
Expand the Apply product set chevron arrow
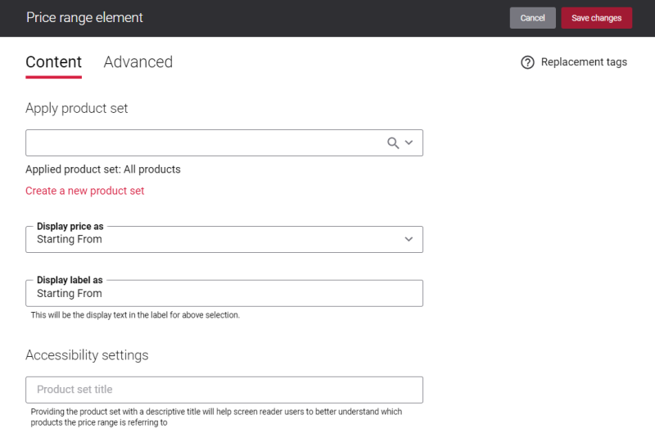pyautogui.click(x=409, y=143)
